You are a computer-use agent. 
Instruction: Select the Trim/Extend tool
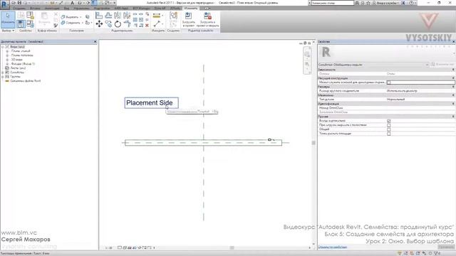[127, 23]
